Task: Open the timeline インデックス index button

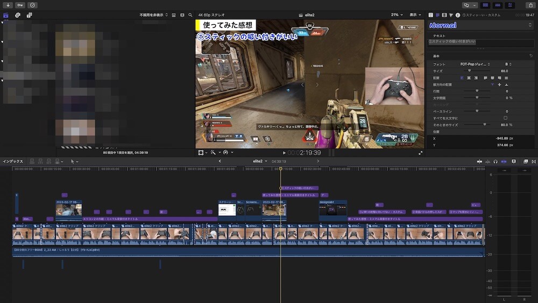Action: 13,161
